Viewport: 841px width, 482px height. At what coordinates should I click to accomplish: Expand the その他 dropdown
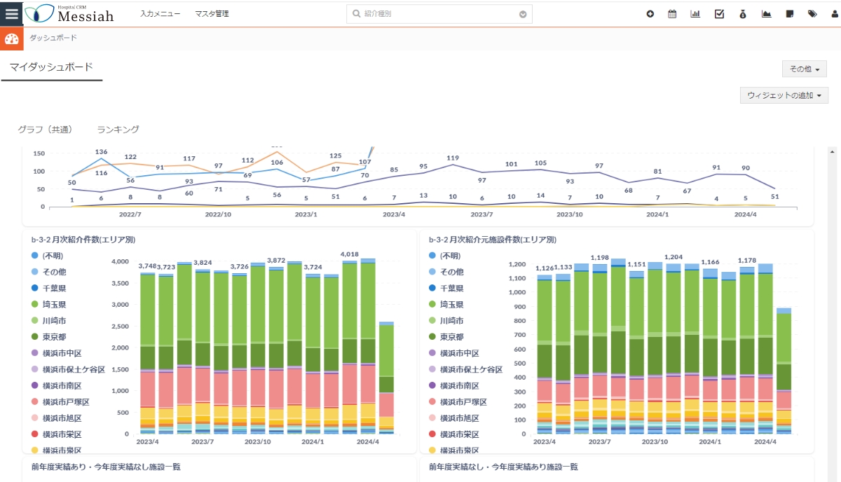(x=804, y=69)
